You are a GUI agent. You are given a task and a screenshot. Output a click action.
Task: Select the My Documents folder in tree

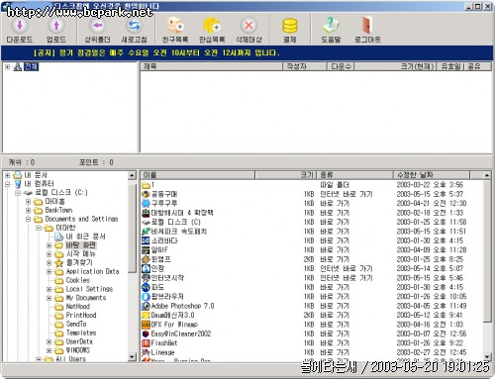point(86,298)
